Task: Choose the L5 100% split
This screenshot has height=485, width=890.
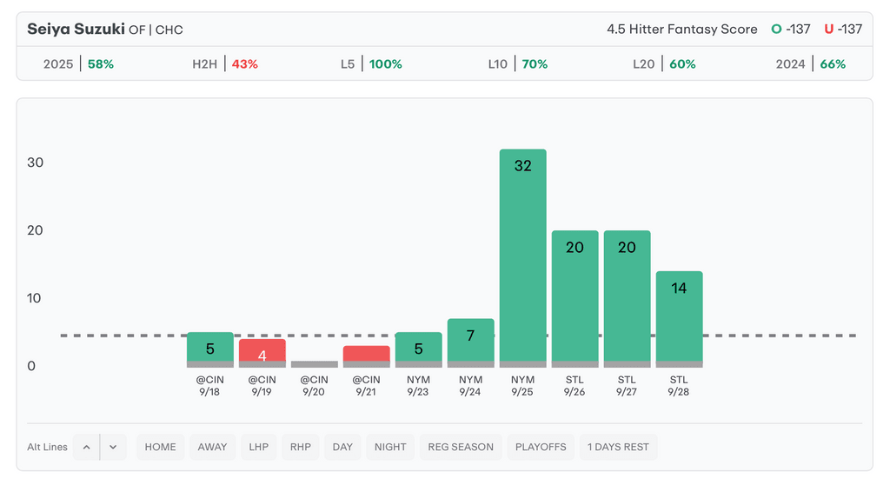Action: pyautogui.click(x=371, y=63)
